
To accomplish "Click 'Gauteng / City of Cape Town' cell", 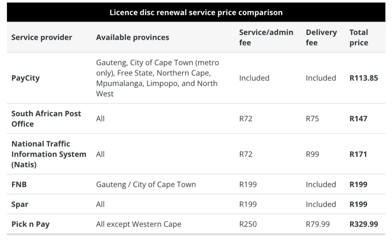I will (146, 185).
